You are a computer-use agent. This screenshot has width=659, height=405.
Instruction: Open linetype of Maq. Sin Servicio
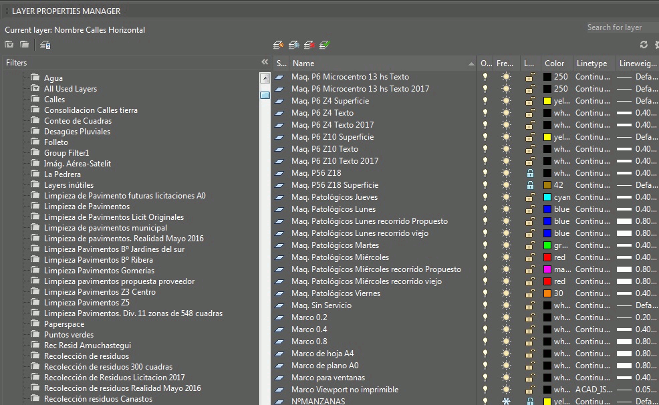593,305
